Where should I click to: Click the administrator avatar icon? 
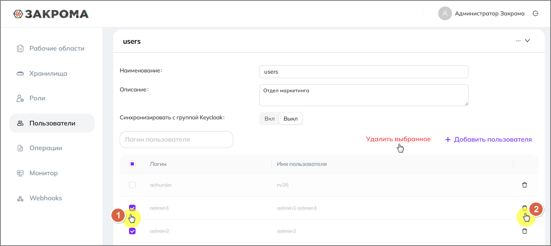[x=445, y=13]
